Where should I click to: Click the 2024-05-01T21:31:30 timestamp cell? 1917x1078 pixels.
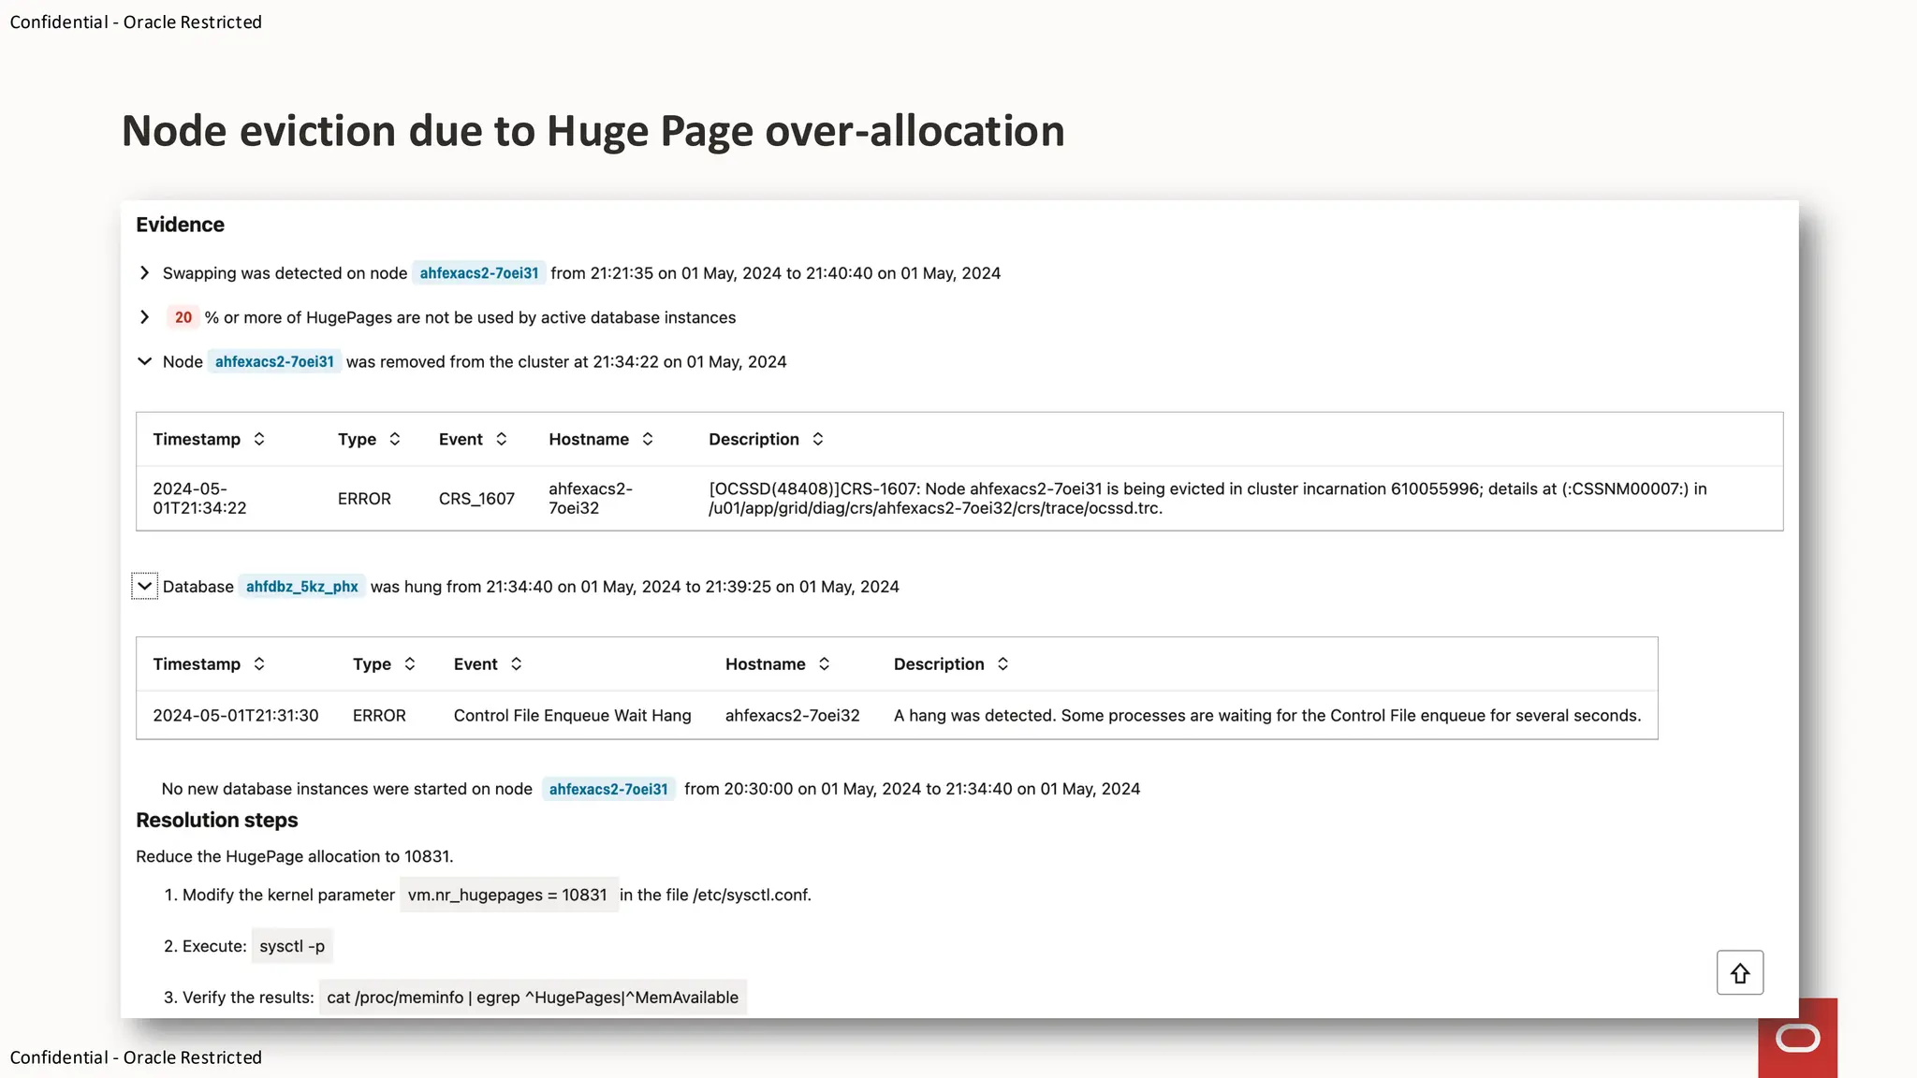[236, 716]
